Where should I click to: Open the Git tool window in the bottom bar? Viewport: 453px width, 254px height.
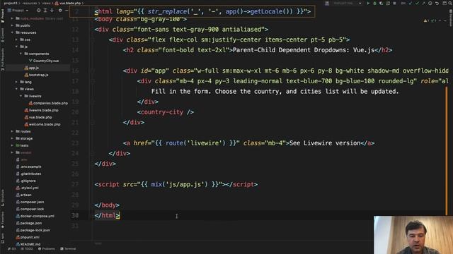[12, 249]
